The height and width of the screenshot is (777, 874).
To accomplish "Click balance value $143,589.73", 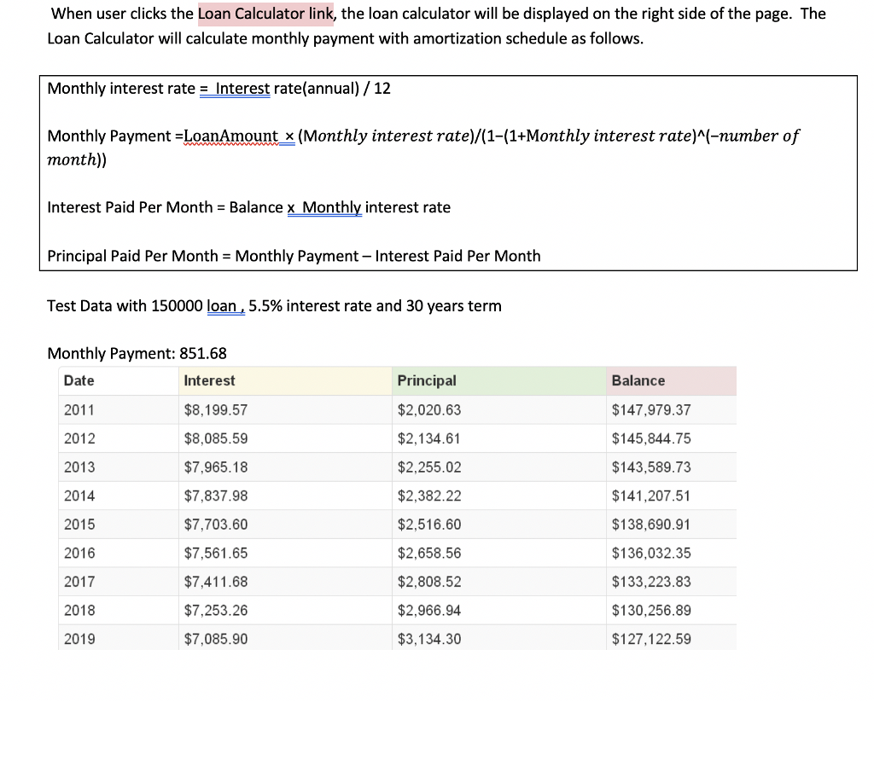I will tap(651, 467).
